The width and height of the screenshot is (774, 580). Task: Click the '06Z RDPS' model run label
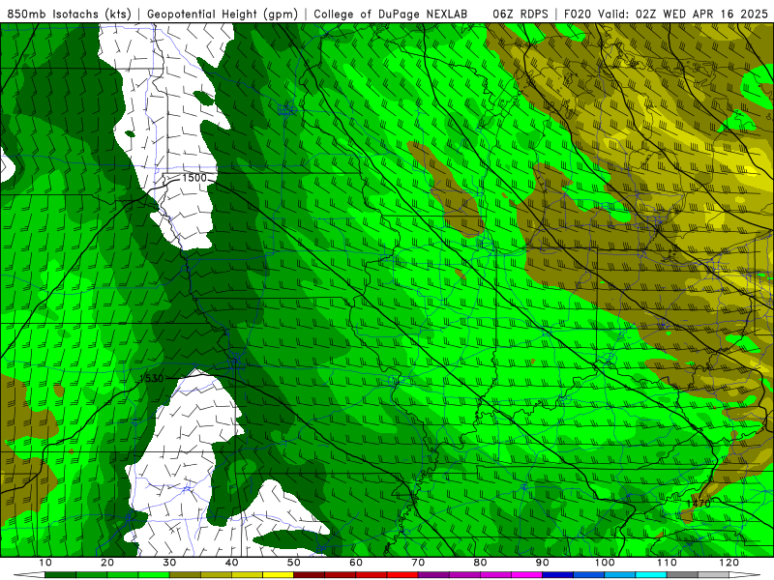tap(521, 14)
